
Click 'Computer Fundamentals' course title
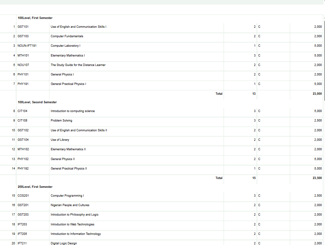point(67,36)
